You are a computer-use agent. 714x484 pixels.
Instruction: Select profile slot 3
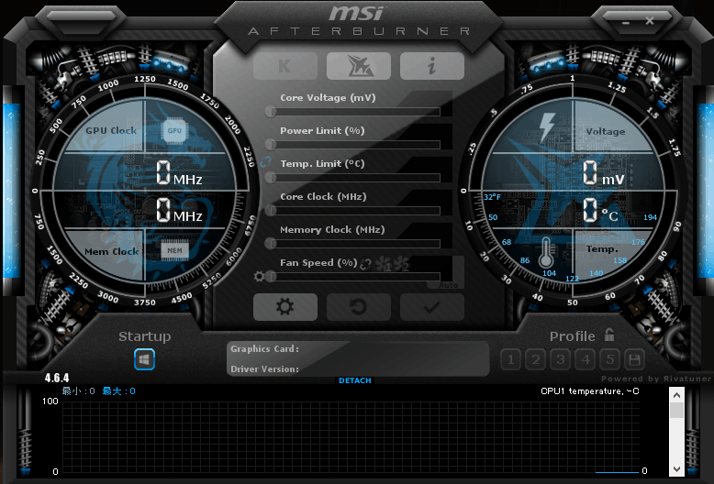pyautogui.click(x=561, y=360)
